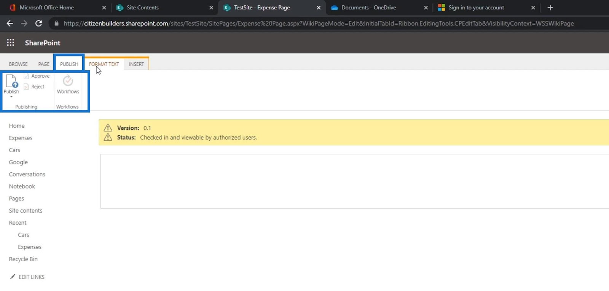Reload the page with refresh icon
The width and height of the screenshot is (609, 291).
[38, 24]
